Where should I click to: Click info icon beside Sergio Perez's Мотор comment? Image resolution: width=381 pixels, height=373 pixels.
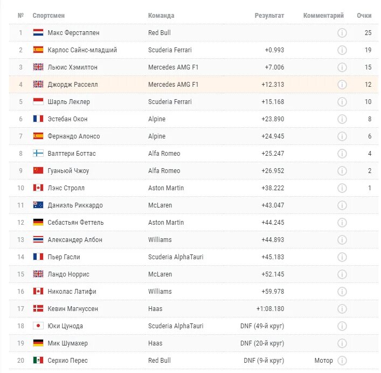point(342,361)
